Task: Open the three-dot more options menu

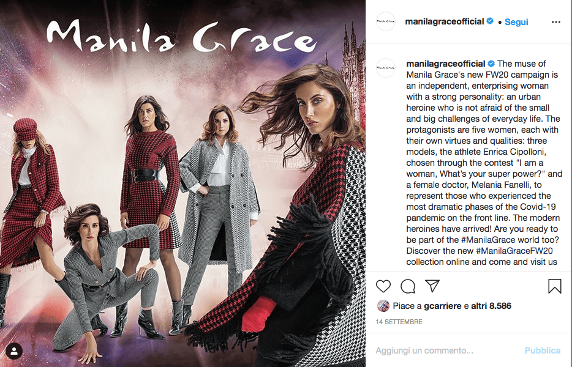Action: 556,22
